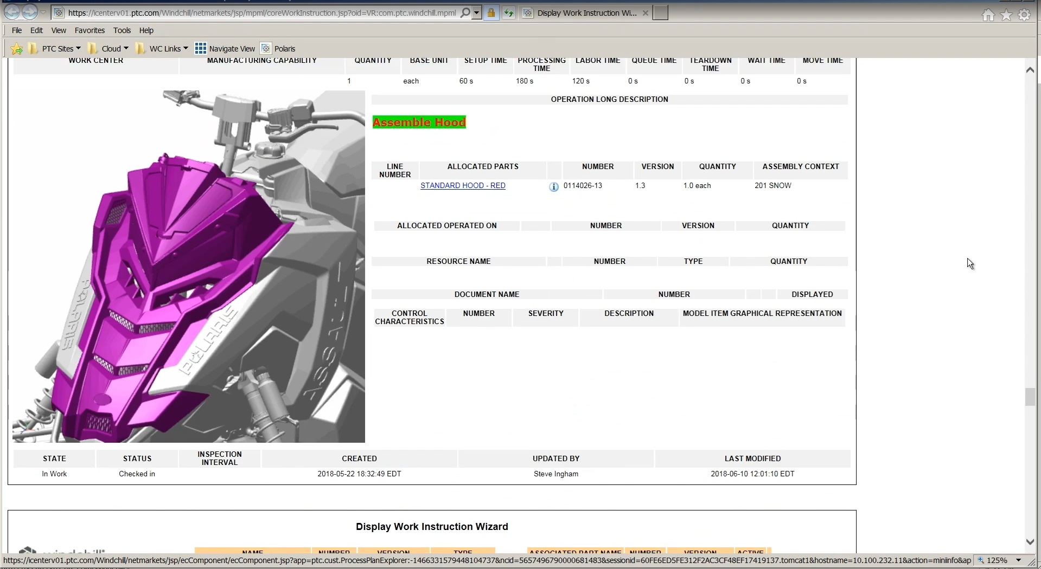This screenshot has height=569, width=1041.
Task: Open the File menu
Action: click(x=17, y=30)
